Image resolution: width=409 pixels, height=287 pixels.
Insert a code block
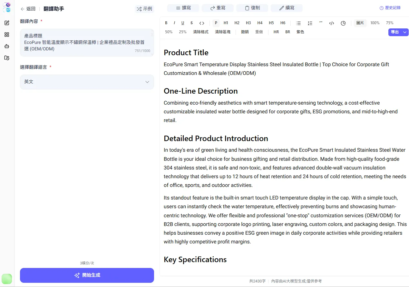tap(332, 23)
